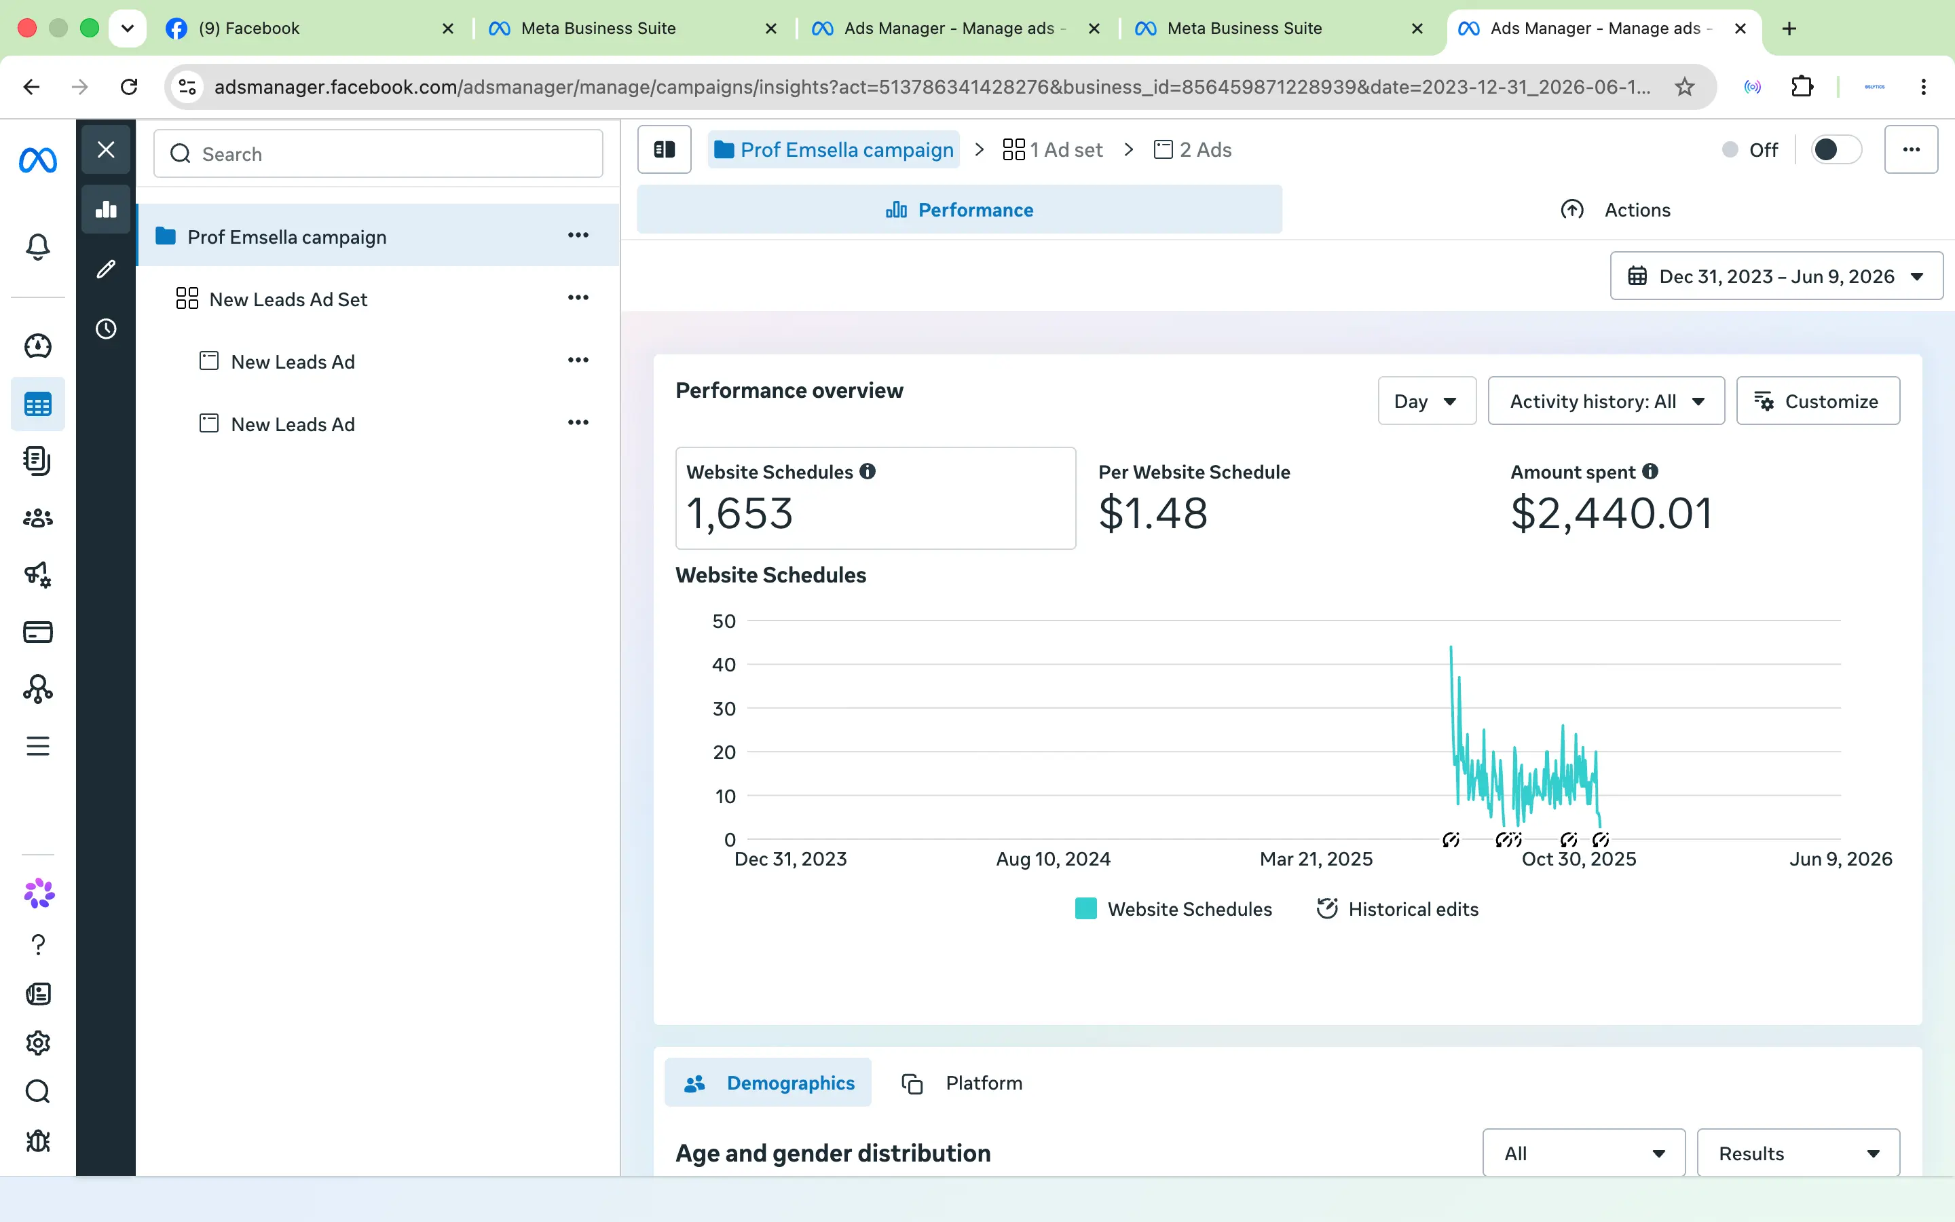The height and width of the screenshot is (1222, 1955).
Task: Click the last historical edit marker on chart
Action: [1601, 840]
